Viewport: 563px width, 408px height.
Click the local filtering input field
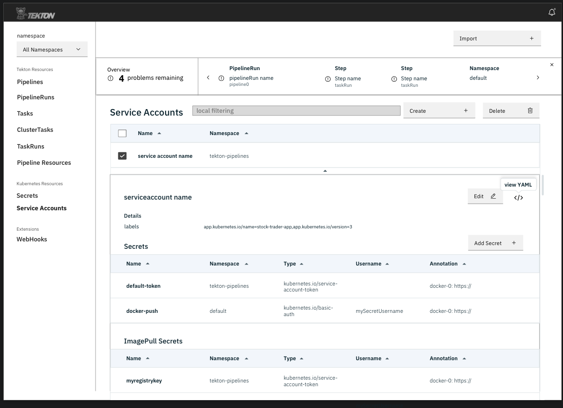(296, 110)
